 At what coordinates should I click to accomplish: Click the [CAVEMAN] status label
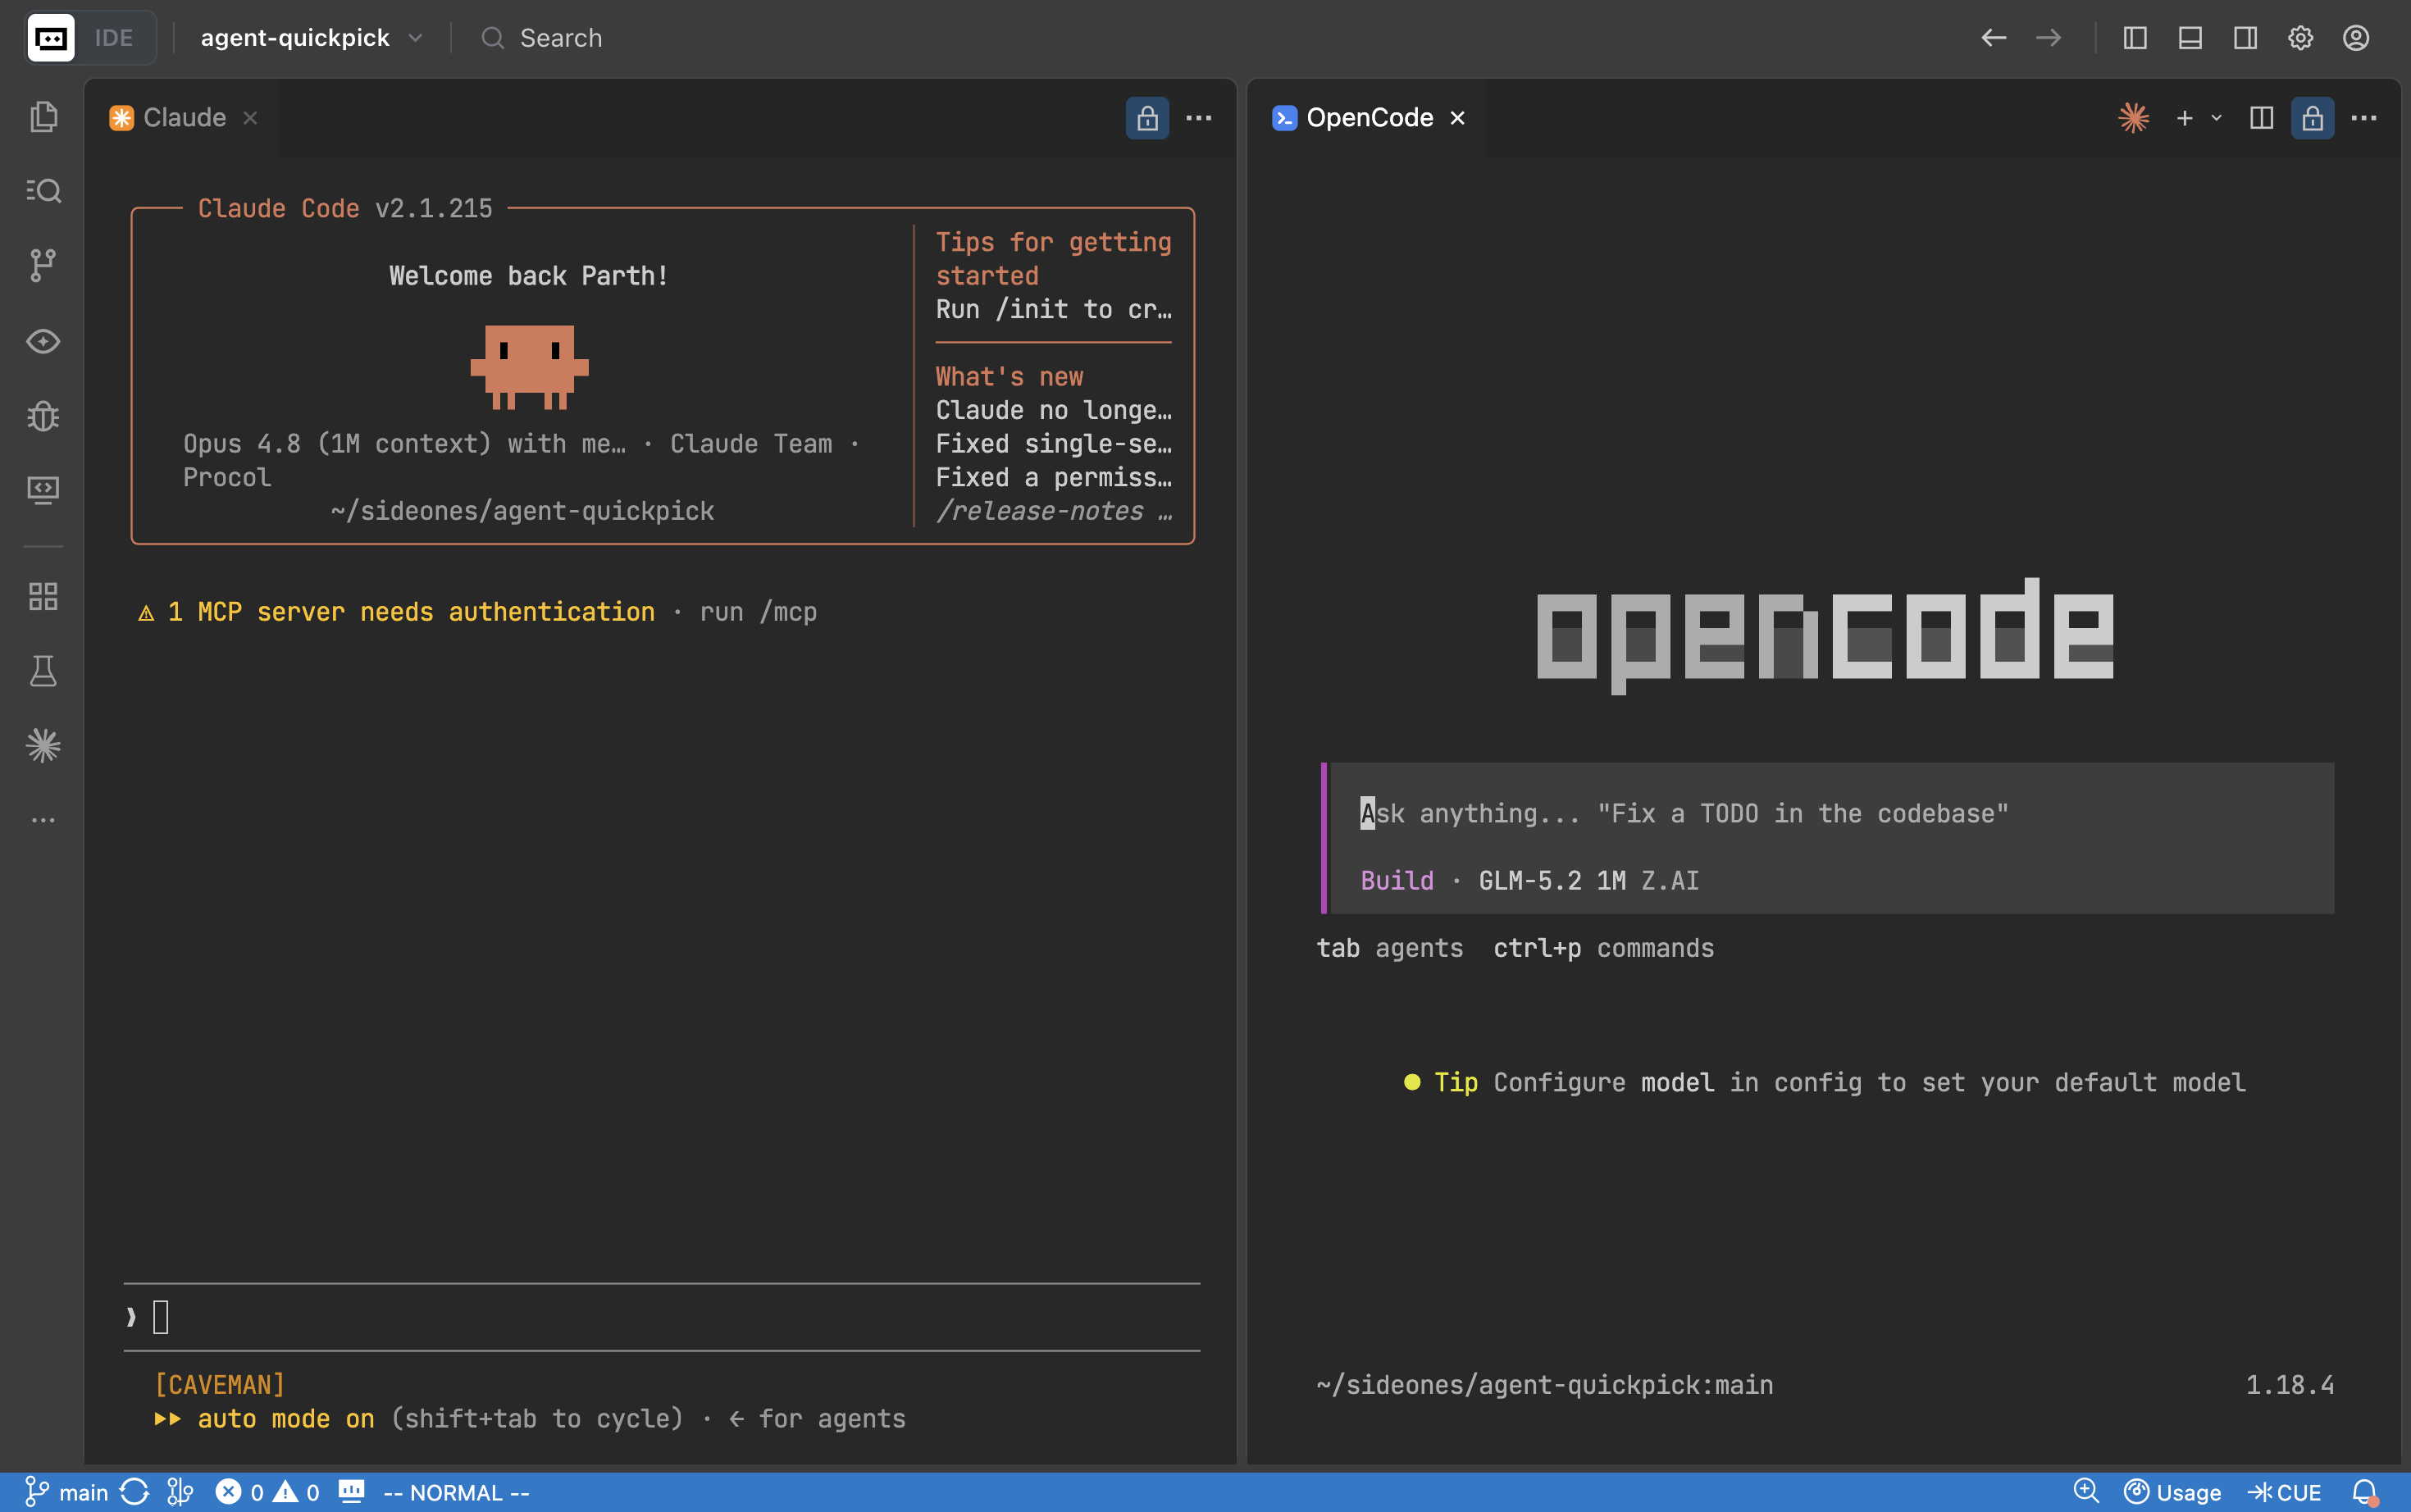(220, 1385)
